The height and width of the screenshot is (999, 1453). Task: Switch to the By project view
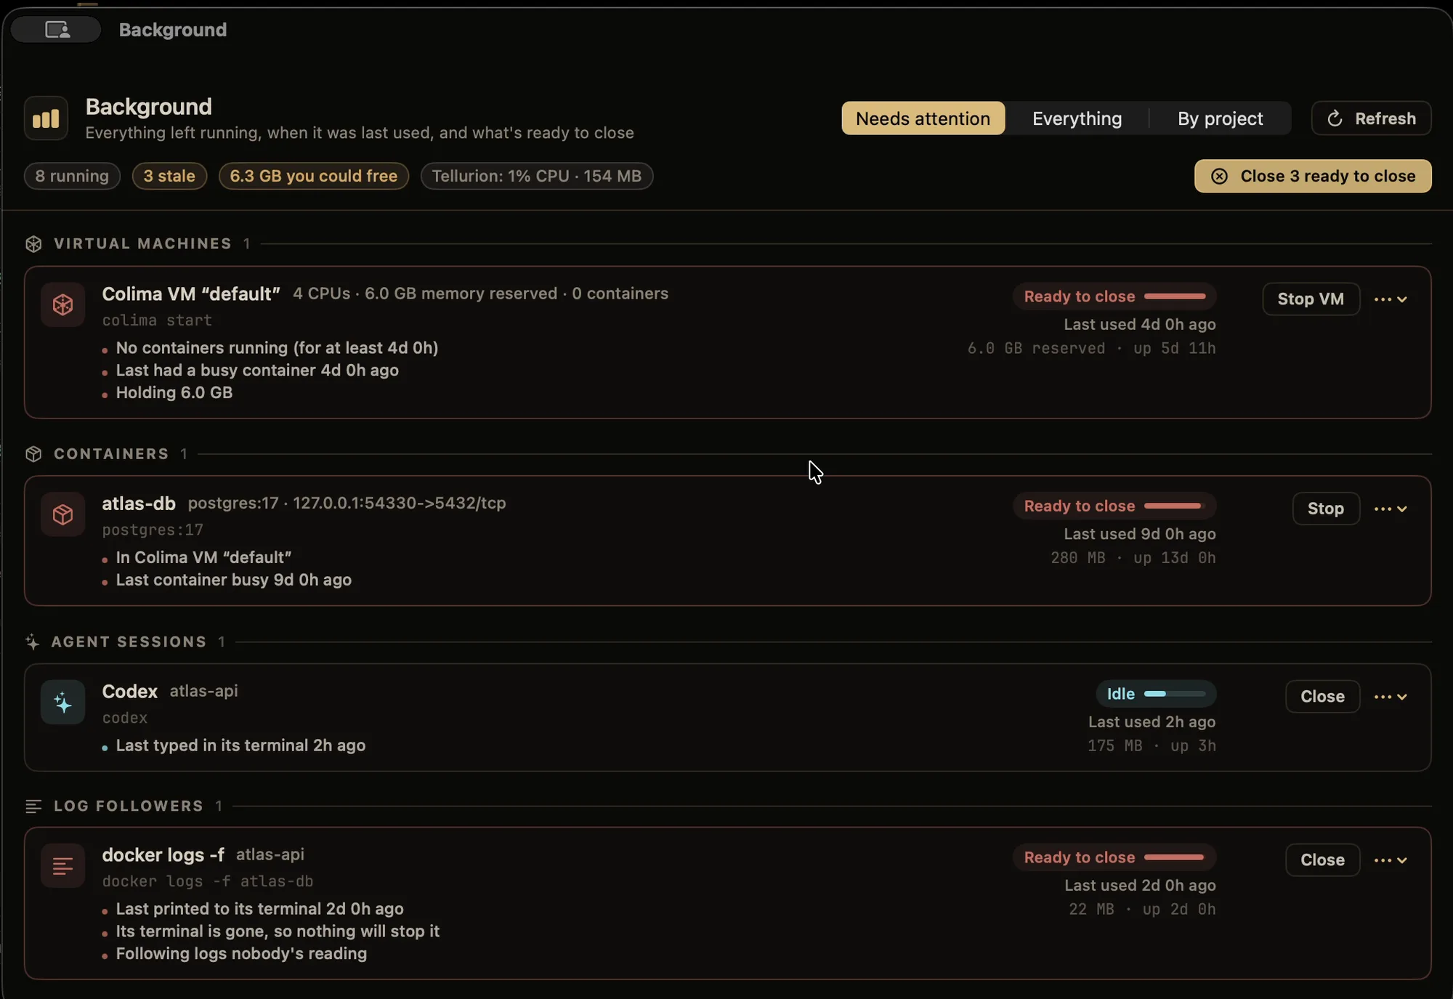tap(1220, 118)
